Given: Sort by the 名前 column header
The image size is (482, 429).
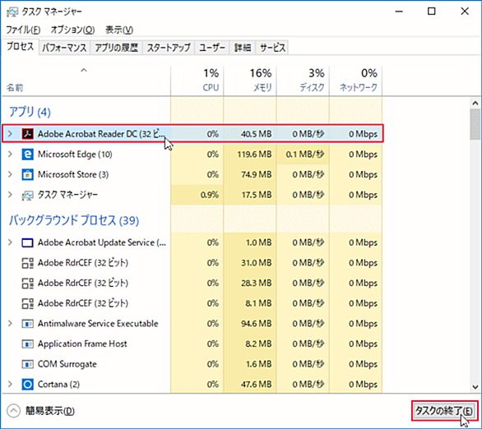Looking at the screenshot, I should pyautogui.click(x=86, y=81).
